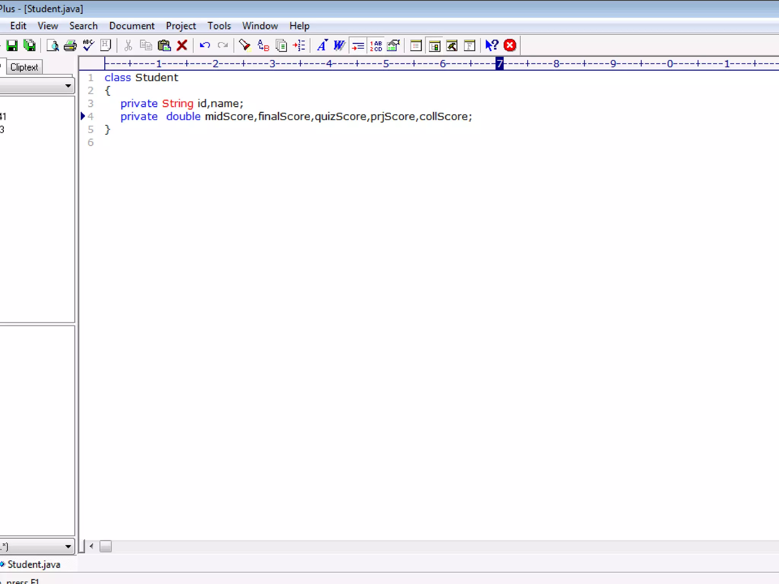Open Print Preview from toolbar
779x584 pixels.
tap(52, 46)
